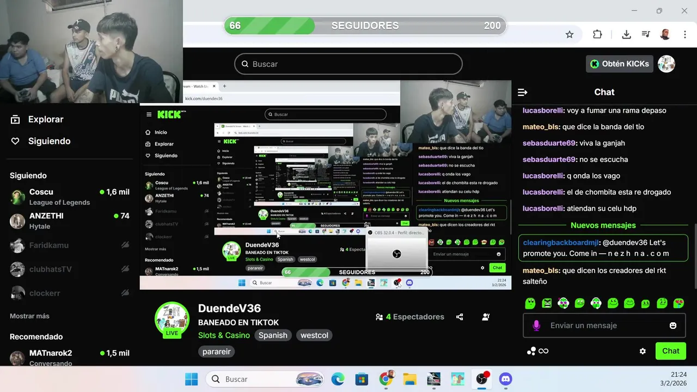This screenshot has height=392, width=697.
Task: Open OBS Studio from the taskbar
Action: coord(482,379)
